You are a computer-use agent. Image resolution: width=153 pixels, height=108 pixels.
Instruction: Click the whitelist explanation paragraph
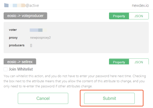pos(75,81)
